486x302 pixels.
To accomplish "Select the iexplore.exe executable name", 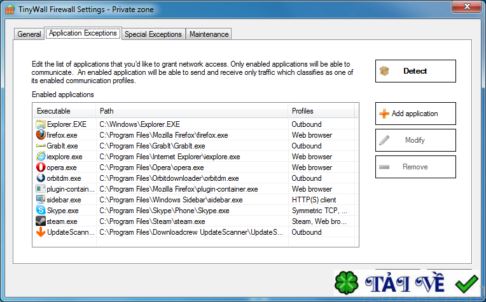I will [x=64, y=157].
